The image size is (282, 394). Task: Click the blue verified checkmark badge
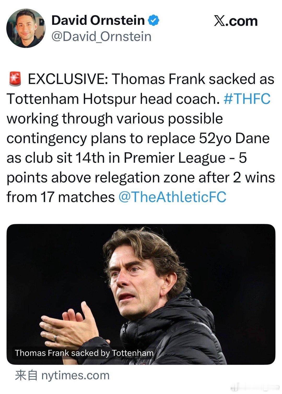click(x=154, y=21)
